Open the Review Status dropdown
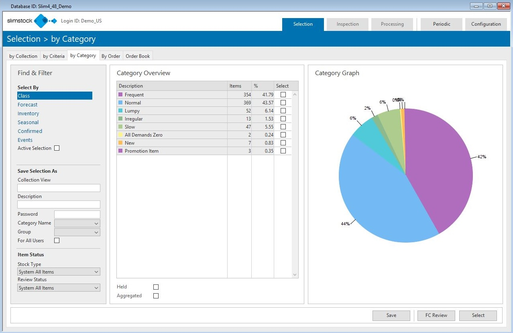Image resolution: width=513 pixels, height=333 pixels. tap(59, 288)
